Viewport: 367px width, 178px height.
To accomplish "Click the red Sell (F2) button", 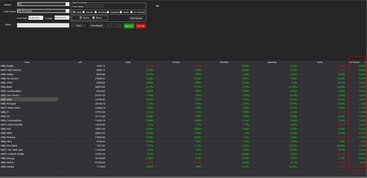I will [x=141, y=26].
